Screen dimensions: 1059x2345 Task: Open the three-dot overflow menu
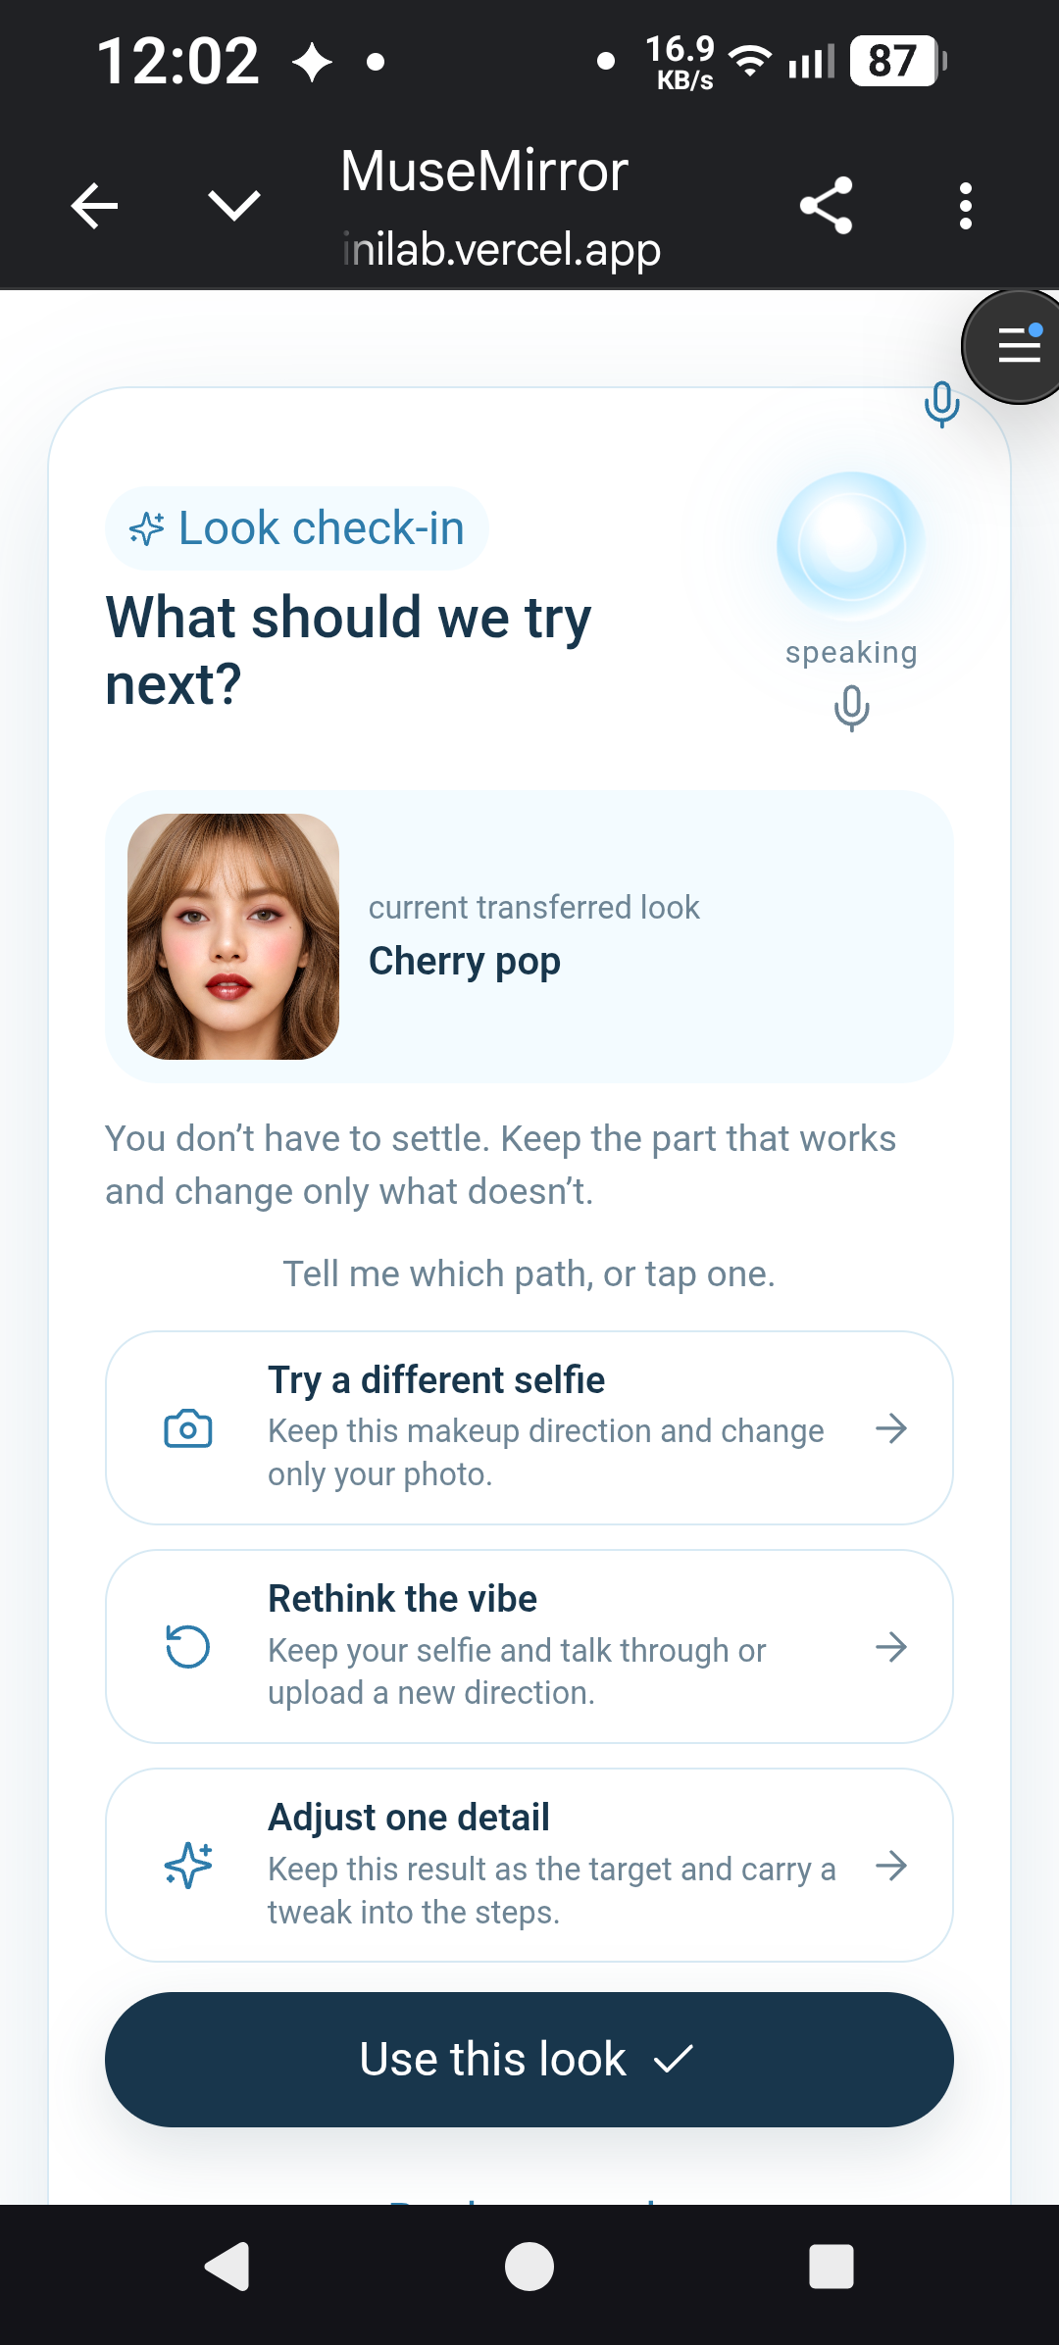(966, 206)
